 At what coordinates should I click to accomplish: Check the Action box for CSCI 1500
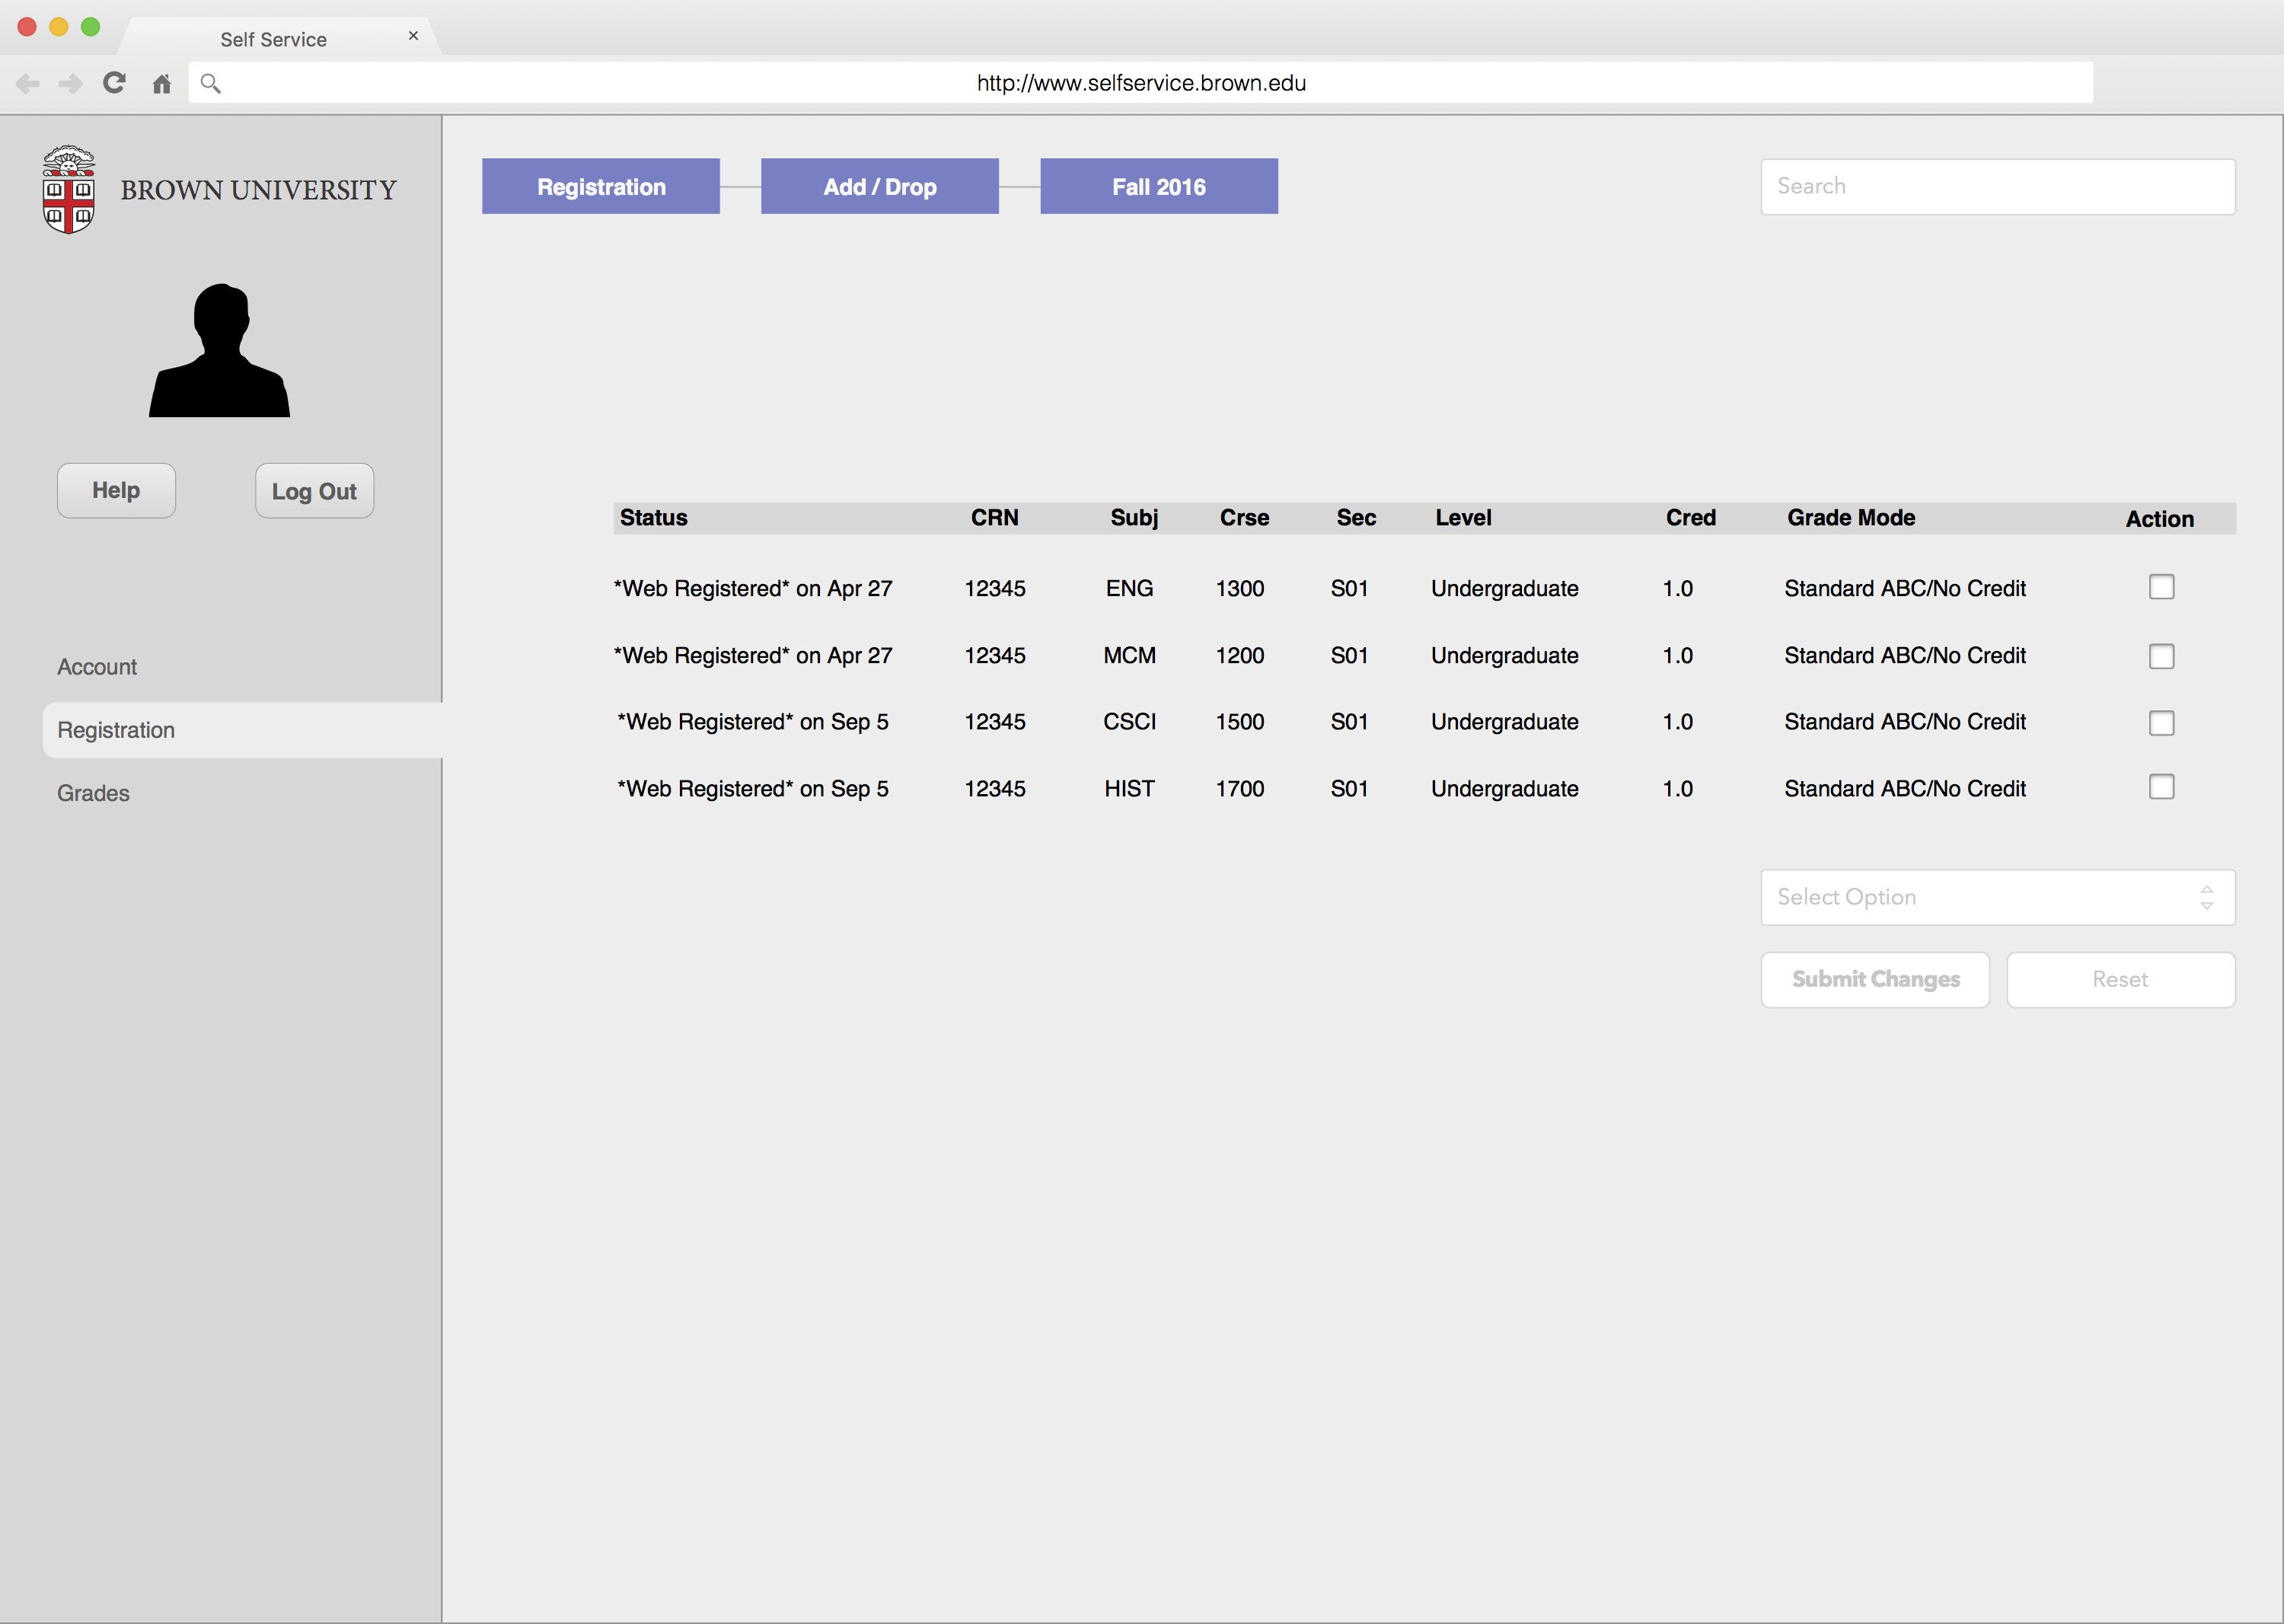[x=2162, y=723]
